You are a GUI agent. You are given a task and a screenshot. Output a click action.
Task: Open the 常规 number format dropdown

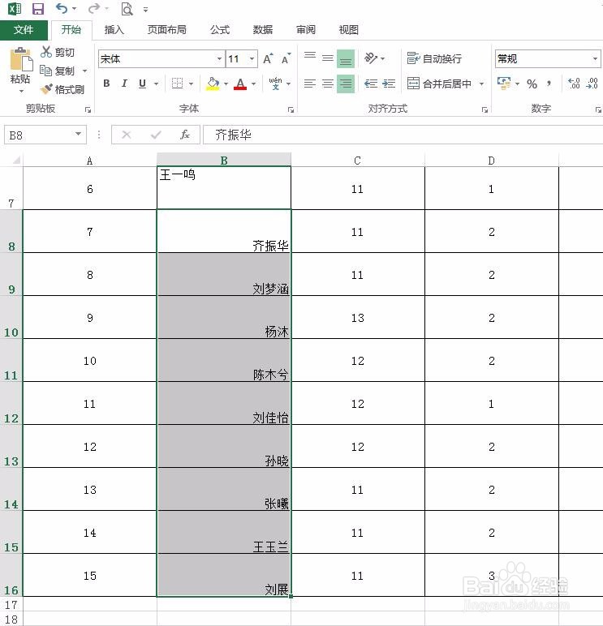pos(595,59)
